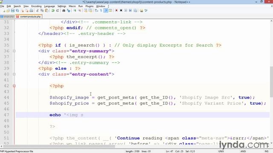This screenshot has height=153, width=273.
Task: Toggle Show All Characters icon
Action: pos(101,11)
